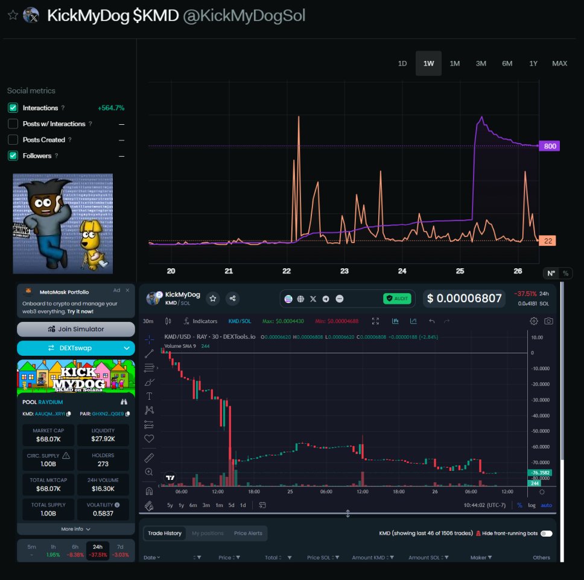This screenshot has height=580, width=584.
Task: Select the 7d price change tab
Action: tap(120, 550)
